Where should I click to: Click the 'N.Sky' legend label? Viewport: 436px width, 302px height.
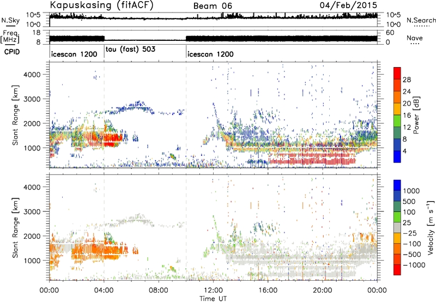pyautogui.click(x=10, y=20)
